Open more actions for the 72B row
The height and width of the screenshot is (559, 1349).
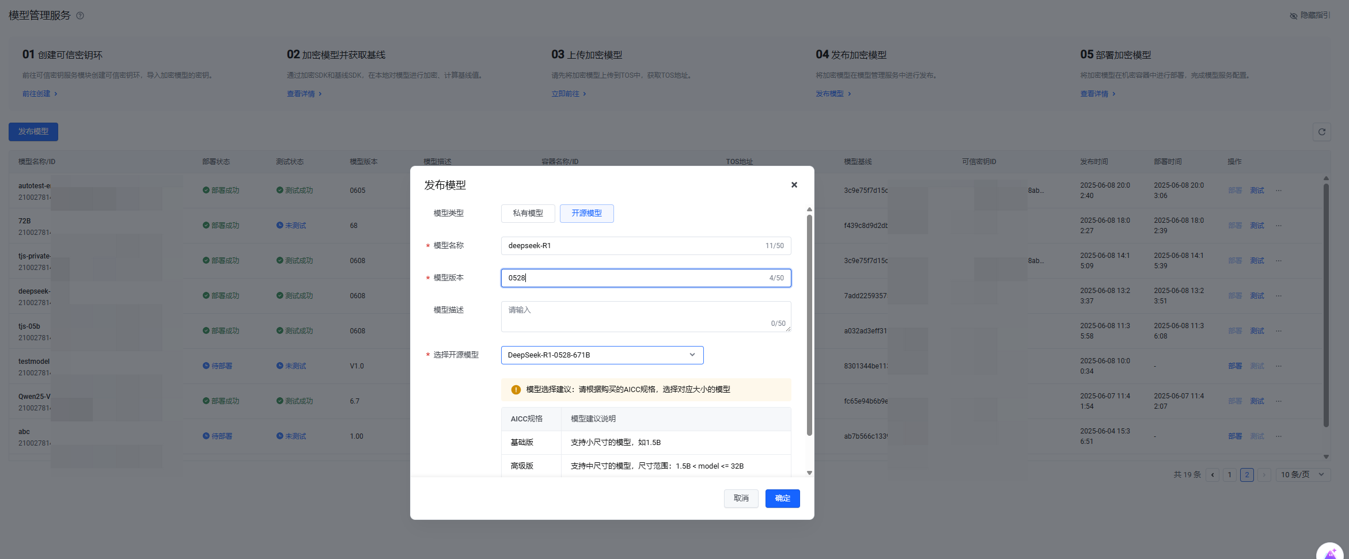(1279, 226)
